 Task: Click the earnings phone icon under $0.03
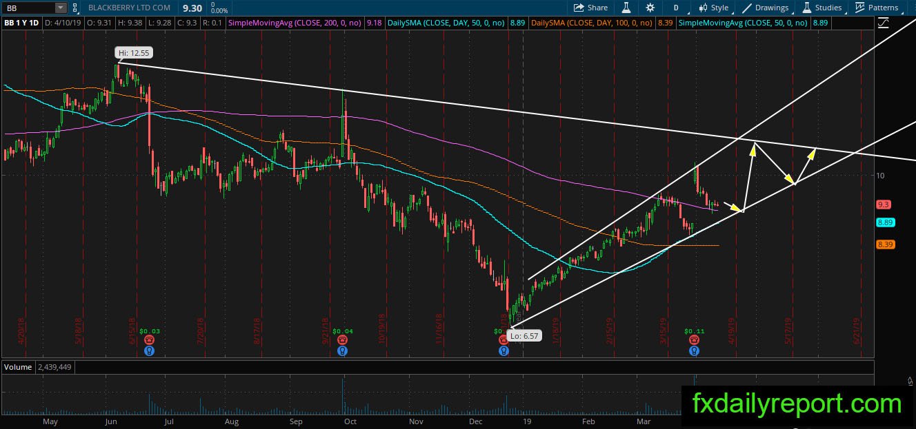tap(149, 340)
